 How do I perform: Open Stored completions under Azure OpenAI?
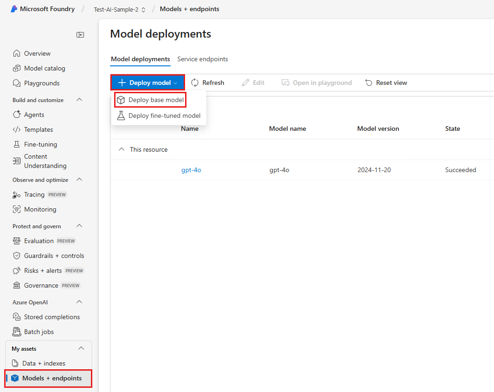51,317
